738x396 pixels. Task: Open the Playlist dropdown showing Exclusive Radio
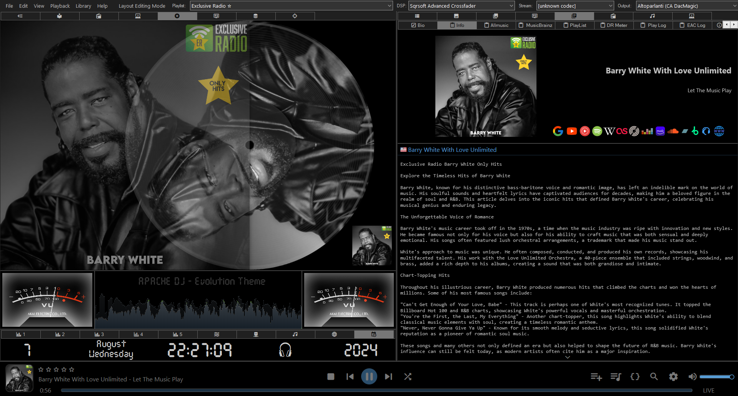(292, 6)
